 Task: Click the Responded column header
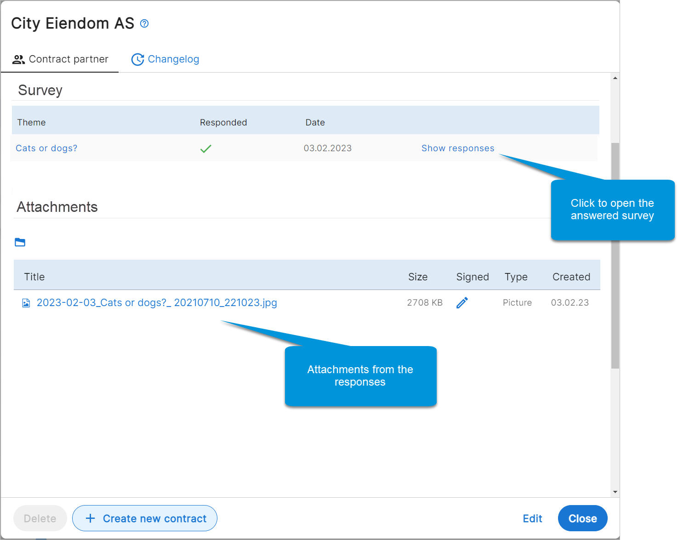(x=223, y=122)
